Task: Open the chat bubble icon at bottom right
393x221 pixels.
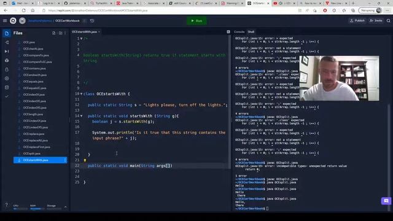Action: coord(386,201)
